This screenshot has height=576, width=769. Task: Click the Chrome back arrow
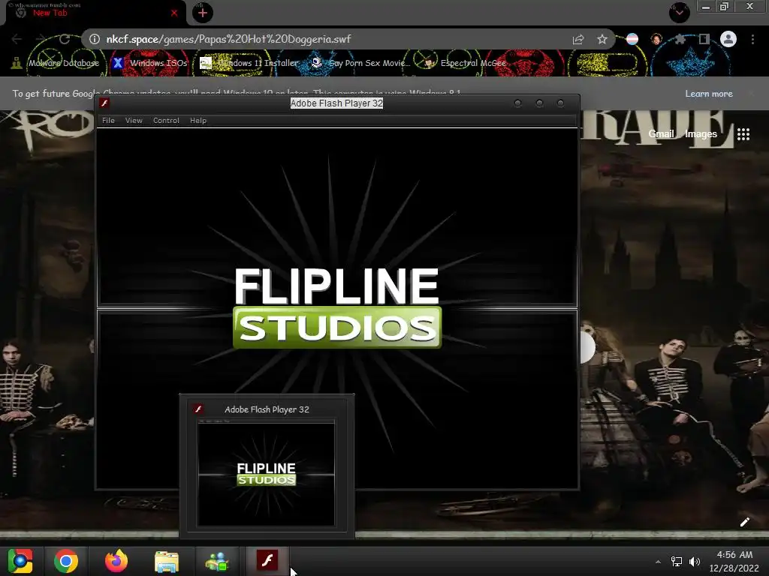coord(17,39)
